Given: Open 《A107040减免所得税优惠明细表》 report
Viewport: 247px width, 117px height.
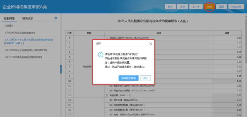Looking at the screenshot, I should [24, 57].
